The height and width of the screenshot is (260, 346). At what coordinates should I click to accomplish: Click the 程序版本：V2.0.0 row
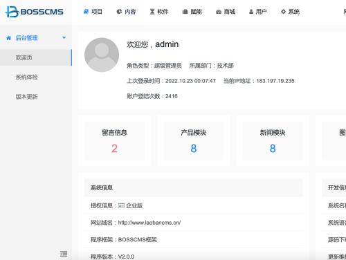tap(194, 255)
